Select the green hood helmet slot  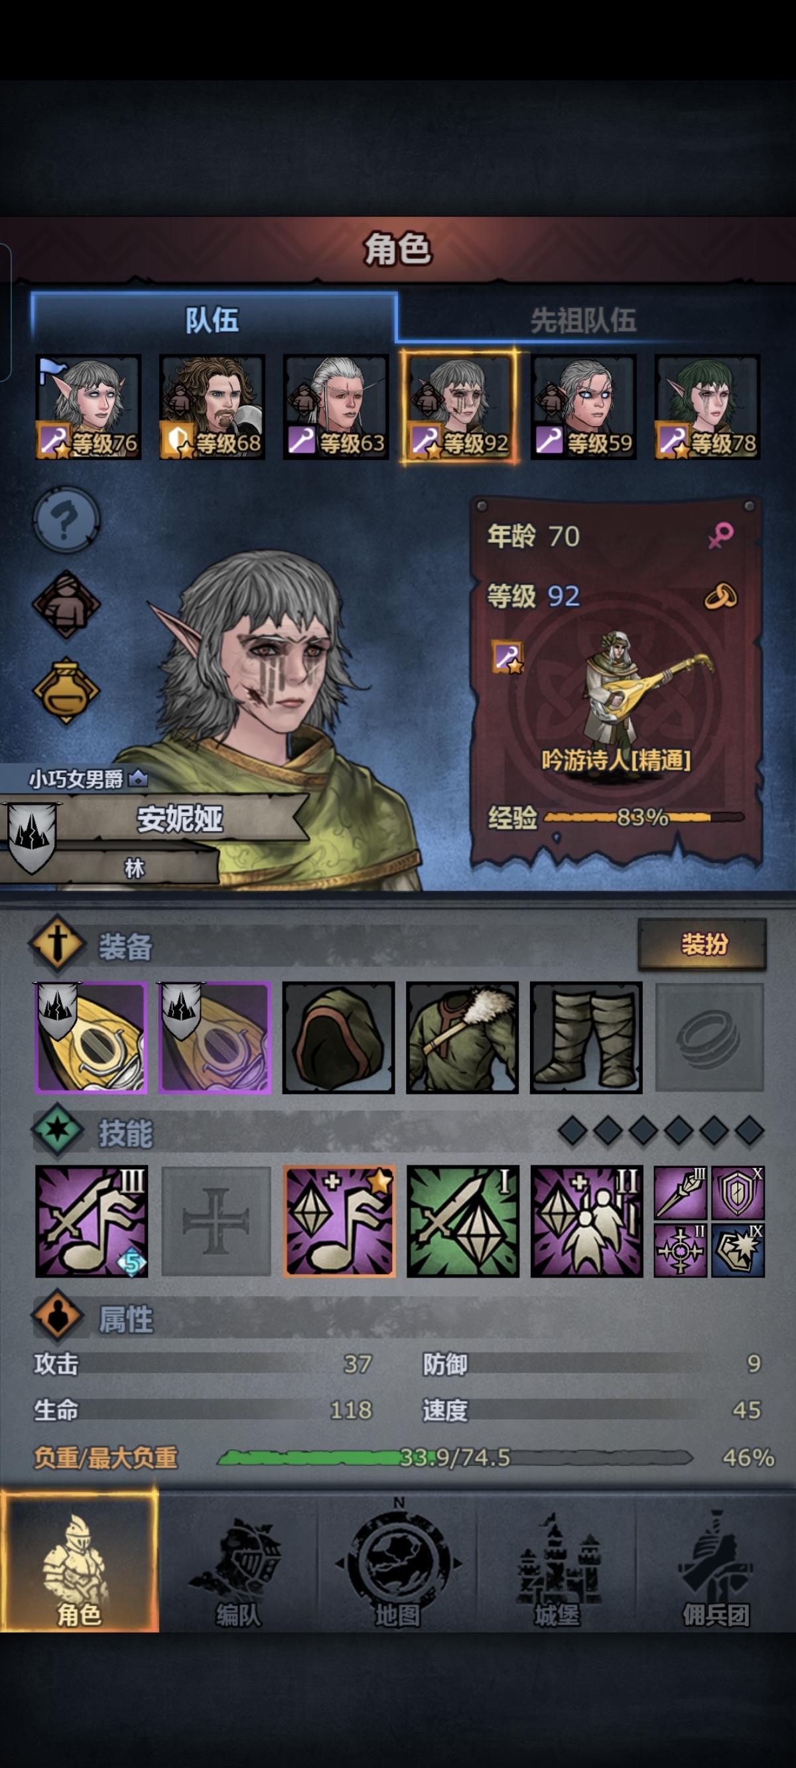pos(338,1037)
